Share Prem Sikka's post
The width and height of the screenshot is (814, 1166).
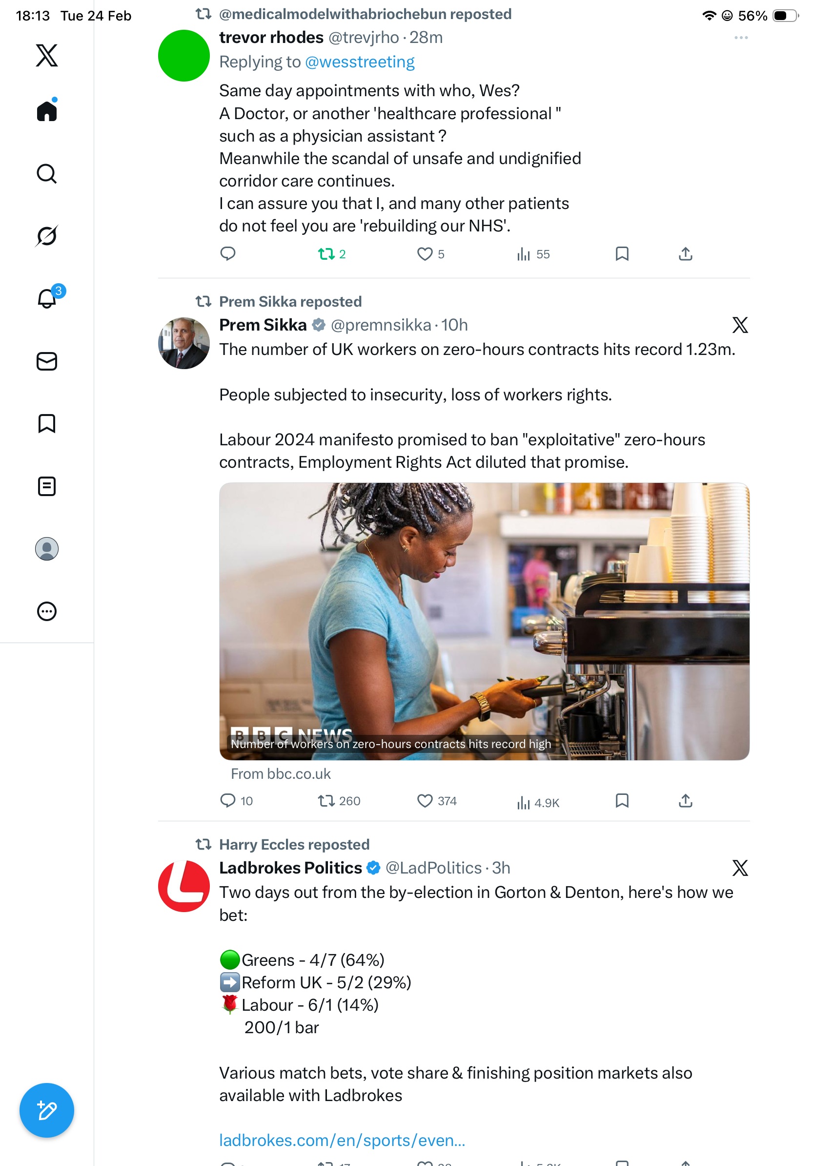point(685,801)
